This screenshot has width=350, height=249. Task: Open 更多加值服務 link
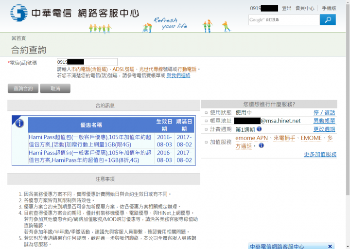pos(320,154)
